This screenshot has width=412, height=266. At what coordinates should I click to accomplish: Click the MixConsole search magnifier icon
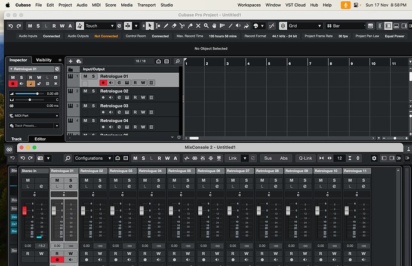click(x=68, y=158)
